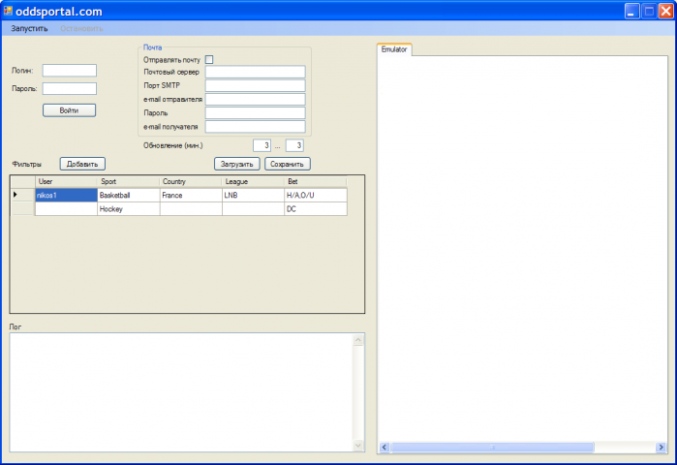Click inside the Лог text area
This screenshot has height=465, width=677.
181,392
